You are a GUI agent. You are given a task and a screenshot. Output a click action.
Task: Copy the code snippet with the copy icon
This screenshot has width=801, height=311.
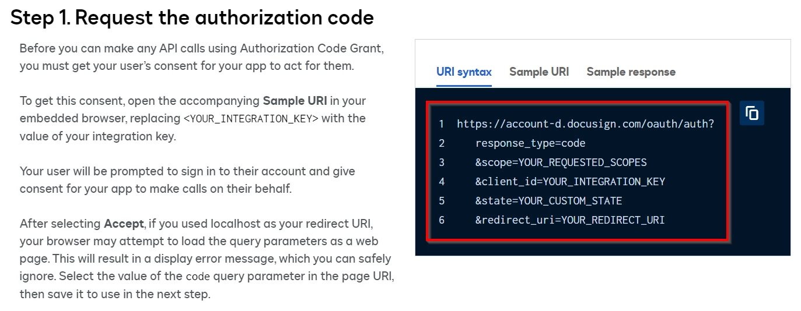coord(752,113)
